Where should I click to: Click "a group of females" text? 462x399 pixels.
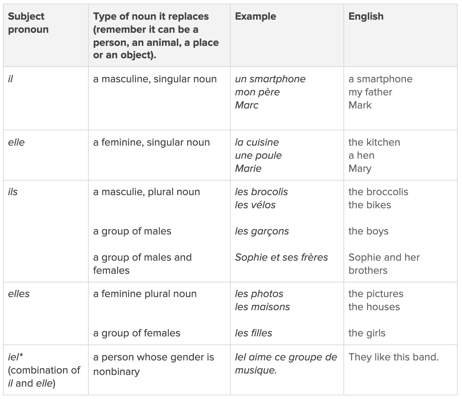tap(136, 333)
